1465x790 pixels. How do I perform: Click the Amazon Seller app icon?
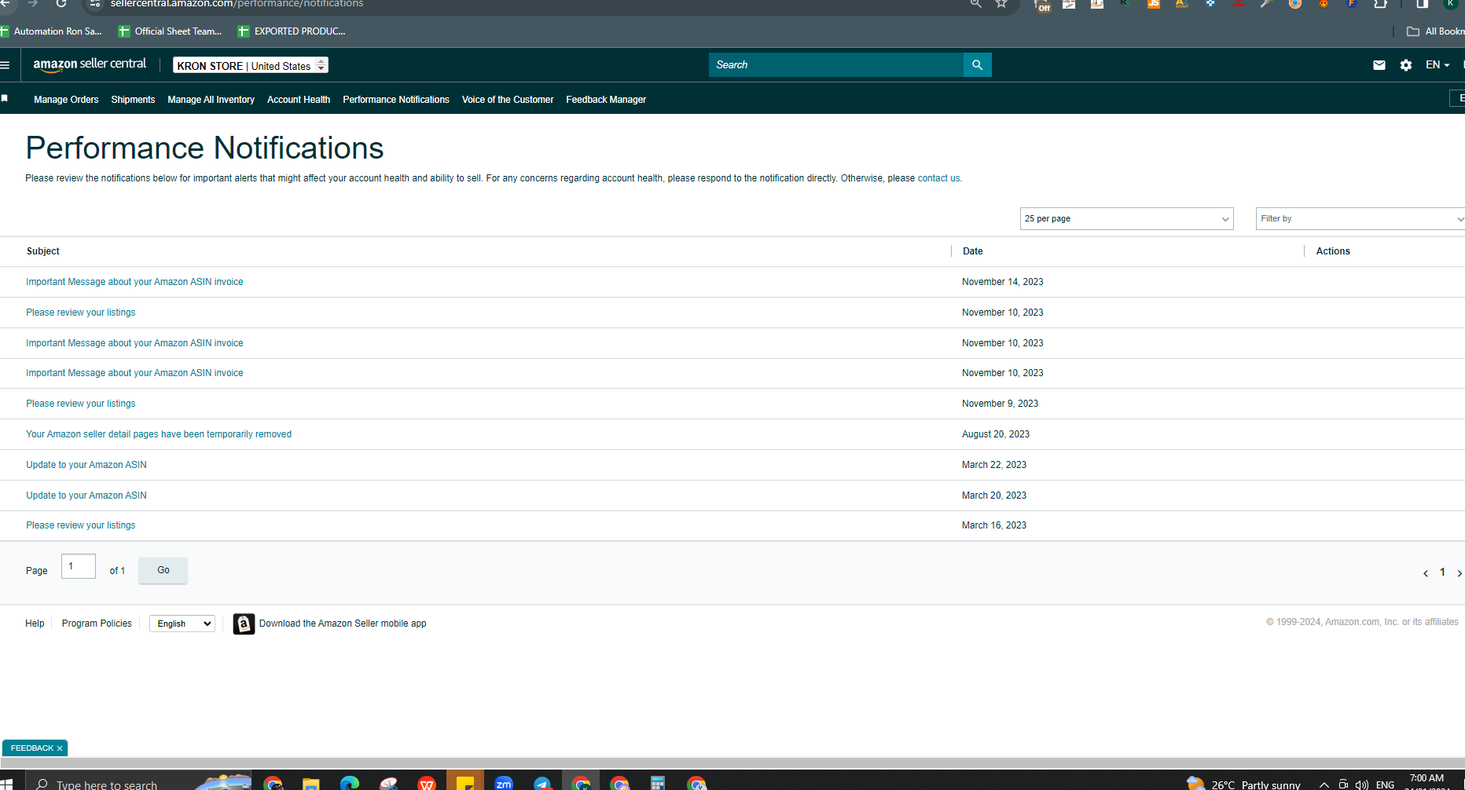click(244, 624)
